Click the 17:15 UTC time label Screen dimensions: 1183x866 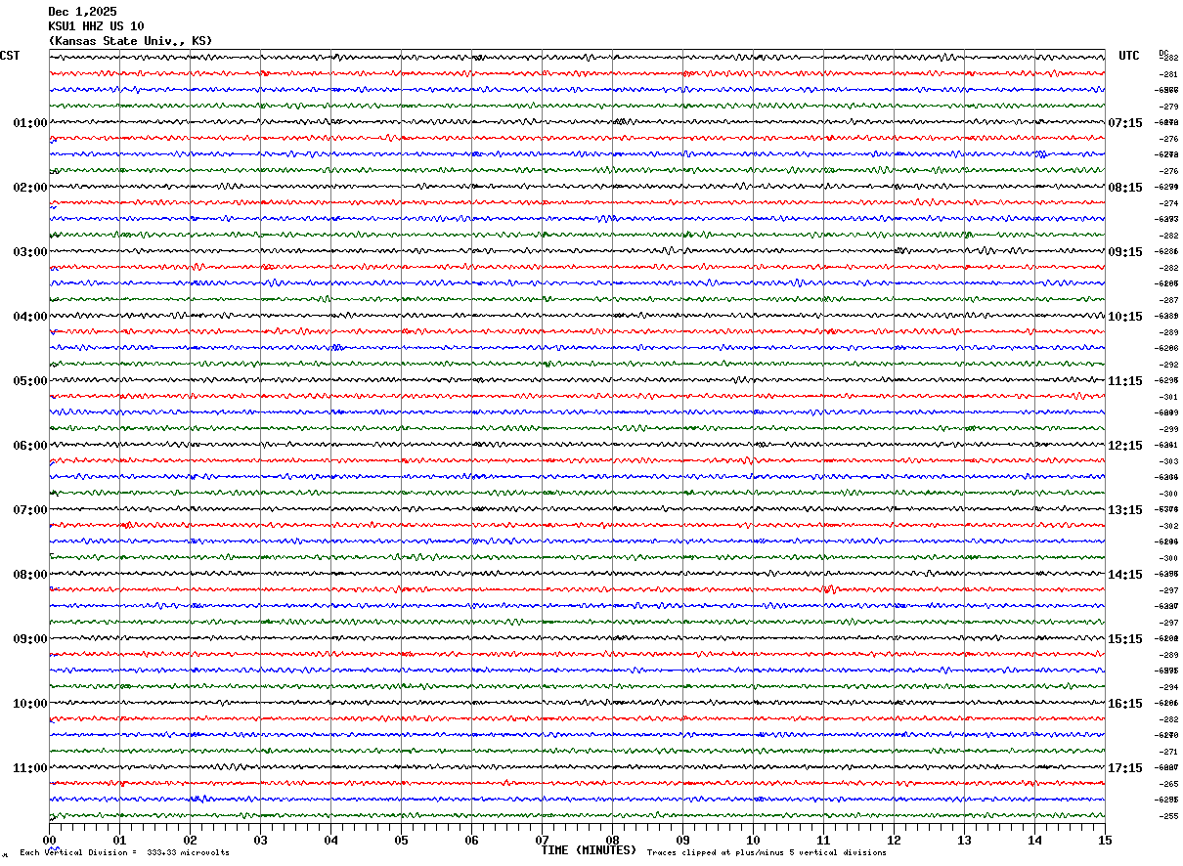[x=1125, y=768]
